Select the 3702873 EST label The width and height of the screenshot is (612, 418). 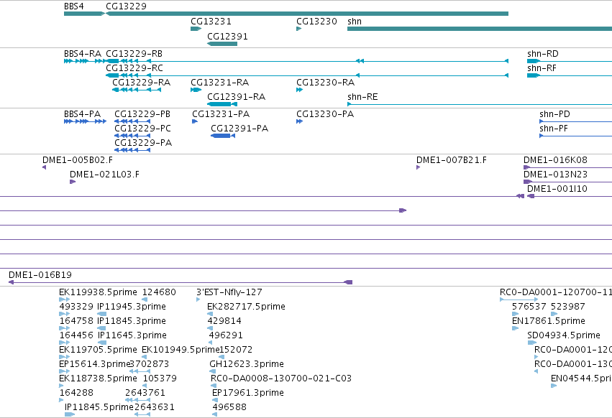pyautogui.click(x=149, y=364)
